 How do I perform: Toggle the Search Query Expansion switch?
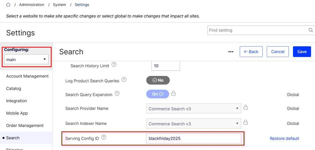pos(157,94)
